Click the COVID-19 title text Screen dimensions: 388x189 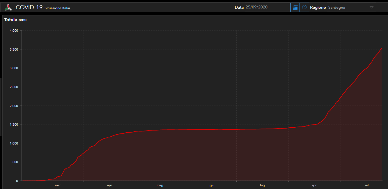pos(29,8)
